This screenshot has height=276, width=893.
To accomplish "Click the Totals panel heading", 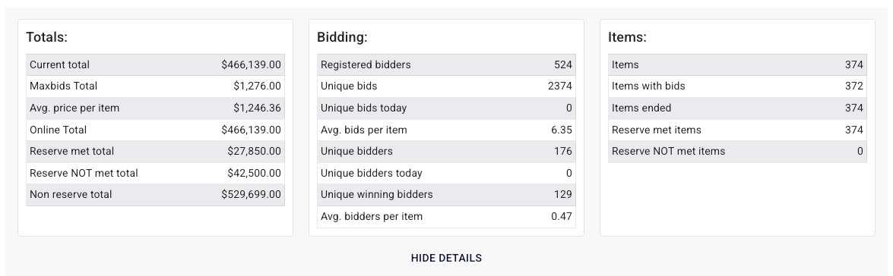I will 46,37.
